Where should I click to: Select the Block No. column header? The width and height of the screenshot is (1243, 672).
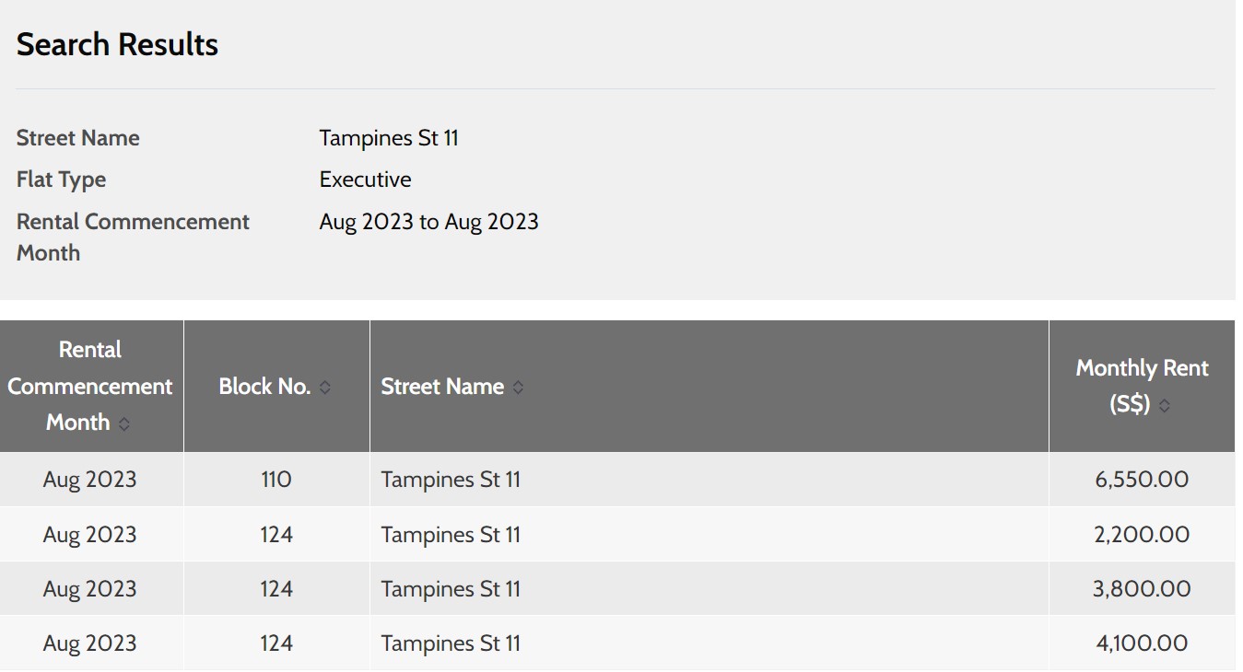pos(276,387)
